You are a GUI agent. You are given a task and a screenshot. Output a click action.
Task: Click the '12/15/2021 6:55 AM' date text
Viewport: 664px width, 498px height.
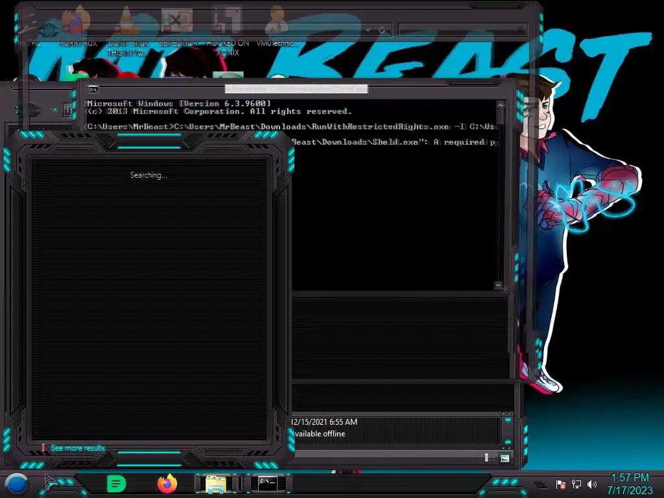click(x=325, y=421)
